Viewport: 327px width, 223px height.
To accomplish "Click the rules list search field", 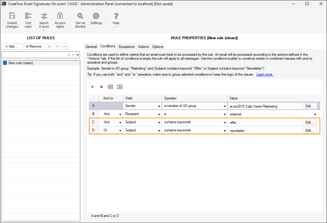I will 34,55.
